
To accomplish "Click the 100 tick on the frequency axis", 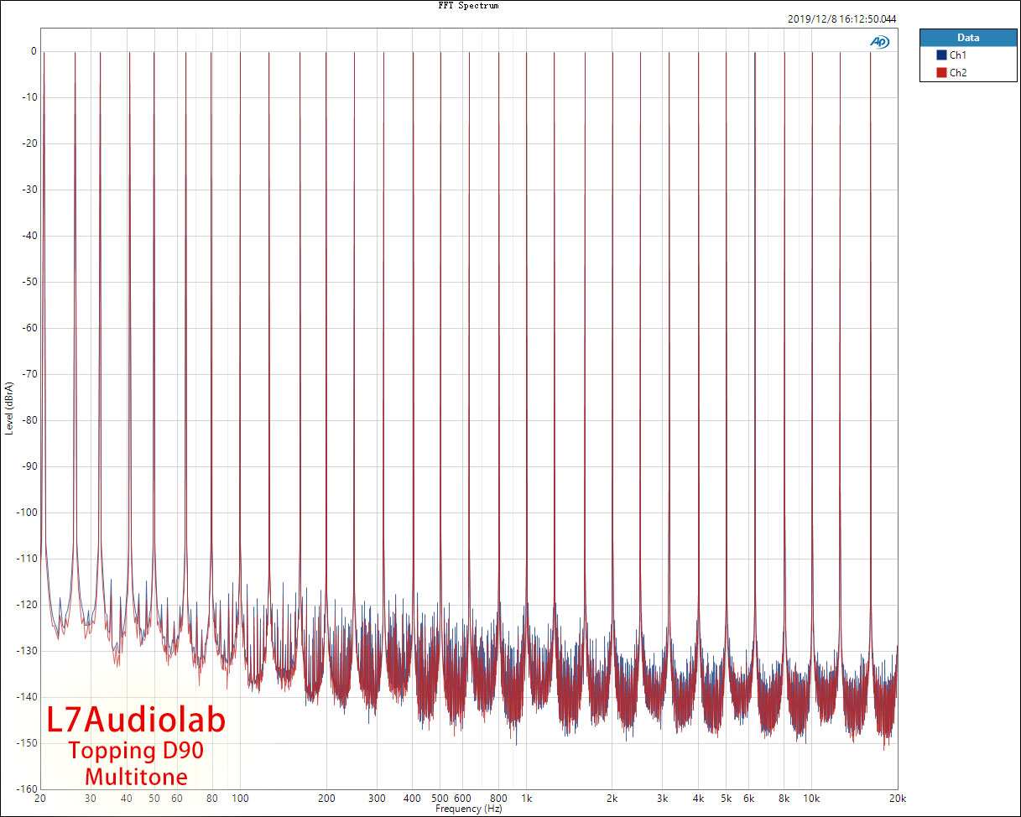I will (240, 799).
